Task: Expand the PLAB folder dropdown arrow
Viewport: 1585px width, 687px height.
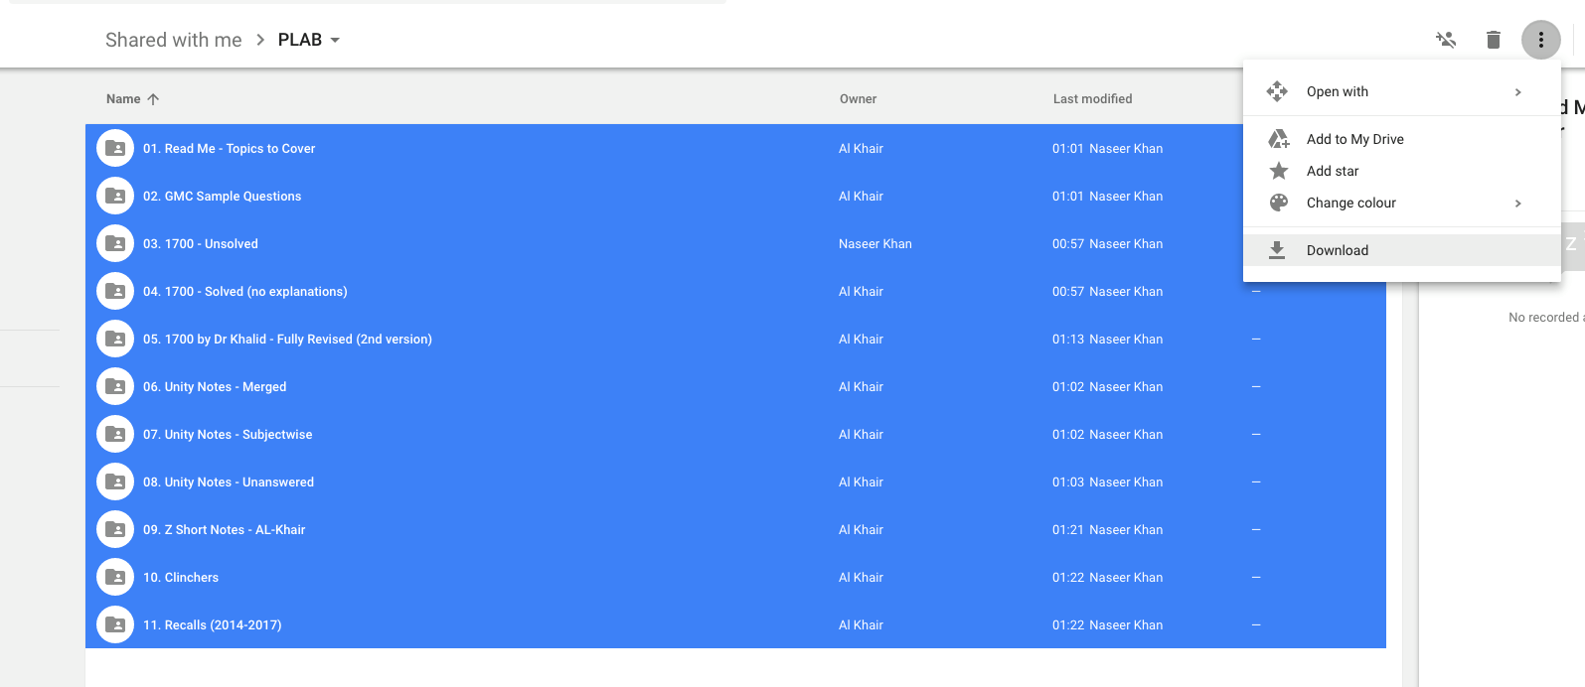Action: (335, 41)
